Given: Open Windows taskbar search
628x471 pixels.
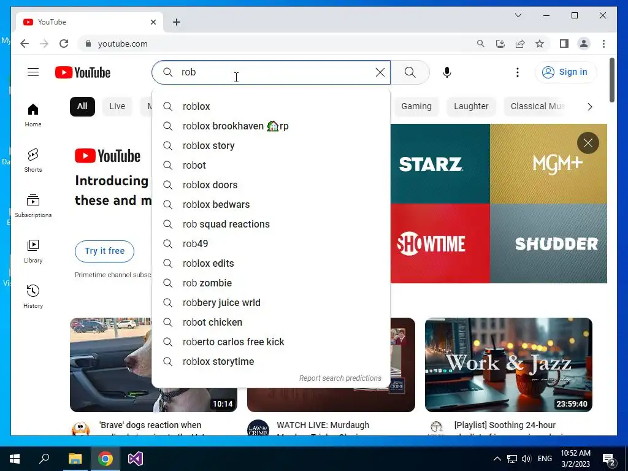Looking at the screenshot, I should click(x=44, y=459).
